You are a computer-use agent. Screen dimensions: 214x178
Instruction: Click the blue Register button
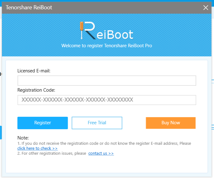tap(43, 123)
